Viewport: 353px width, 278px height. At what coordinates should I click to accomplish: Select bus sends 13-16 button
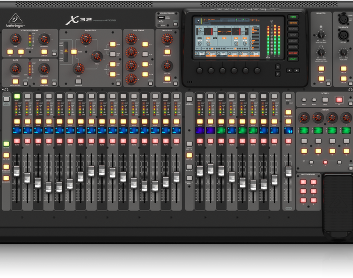[x=145, y=74]
